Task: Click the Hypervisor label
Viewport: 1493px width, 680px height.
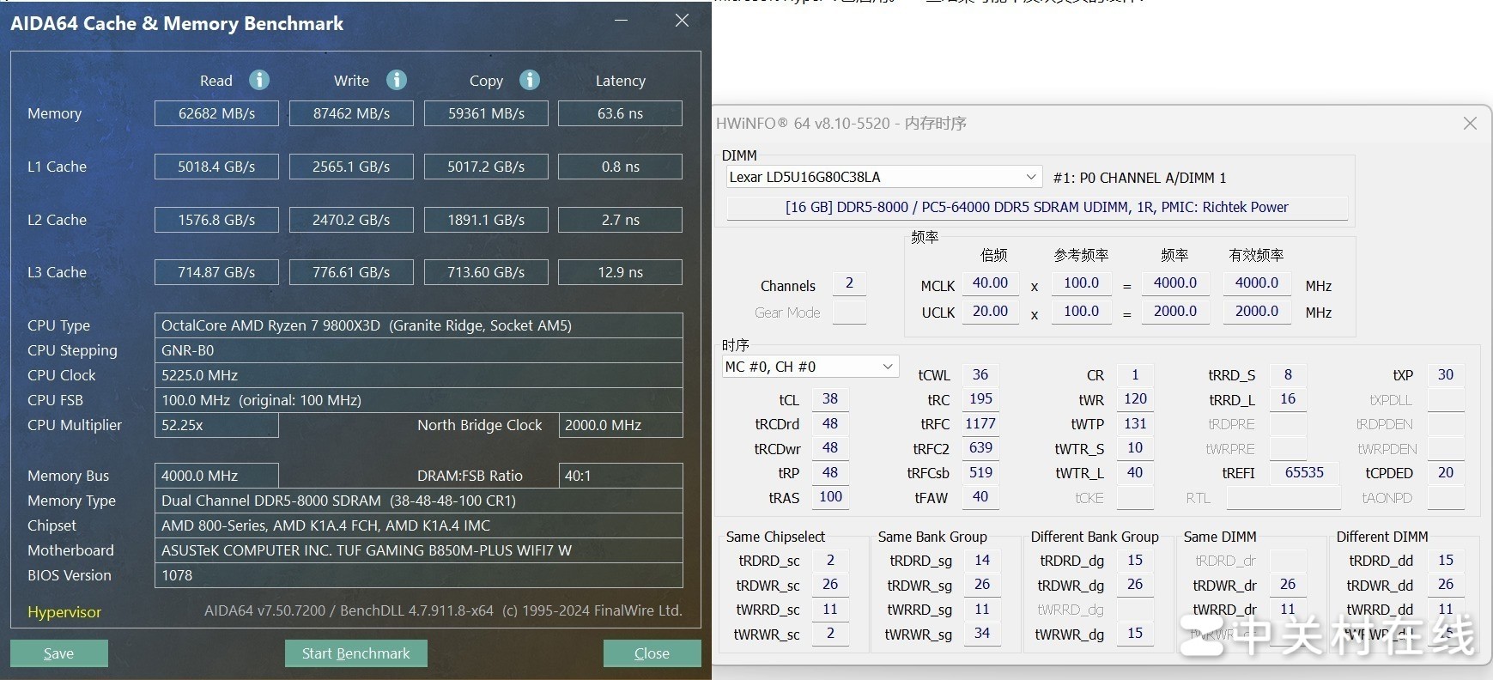Action: pyautogui.click(x=64, y=612)
